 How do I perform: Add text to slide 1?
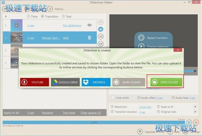[x=66, y=38]
